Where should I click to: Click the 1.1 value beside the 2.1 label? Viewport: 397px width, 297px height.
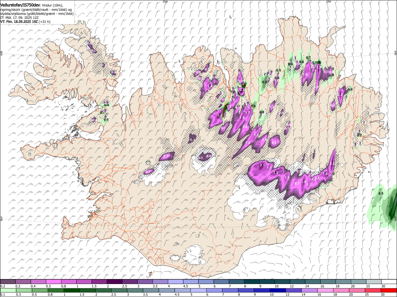[x=269, y=168]
